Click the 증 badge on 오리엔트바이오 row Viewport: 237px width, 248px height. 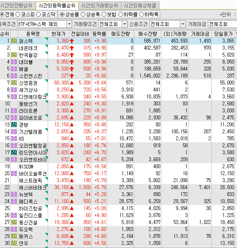(x=14, y=159)
